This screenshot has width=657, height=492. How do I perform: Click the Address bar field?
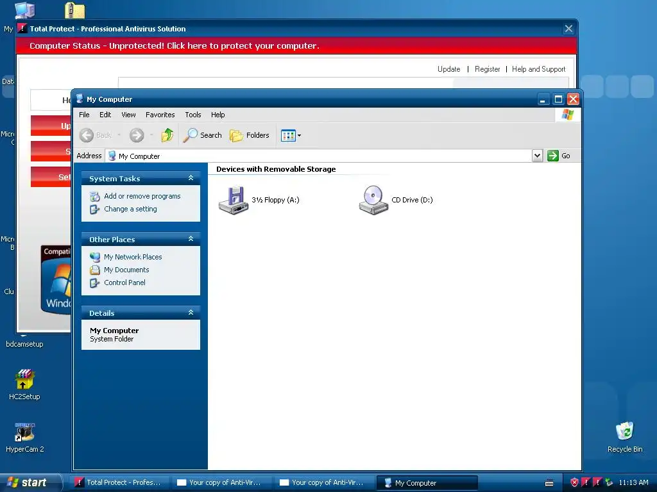pyautogui.click(x=318, y=156)
